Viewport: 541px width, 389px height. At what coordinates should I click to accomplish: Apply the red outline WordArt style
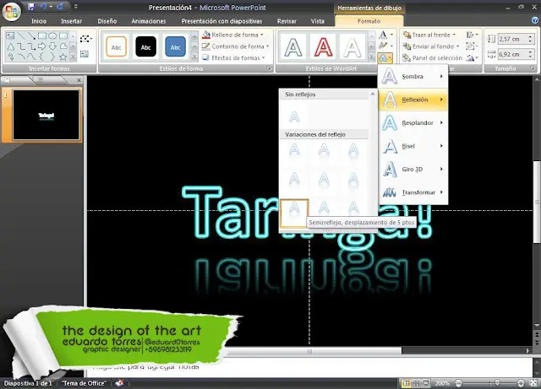(323, 47)
